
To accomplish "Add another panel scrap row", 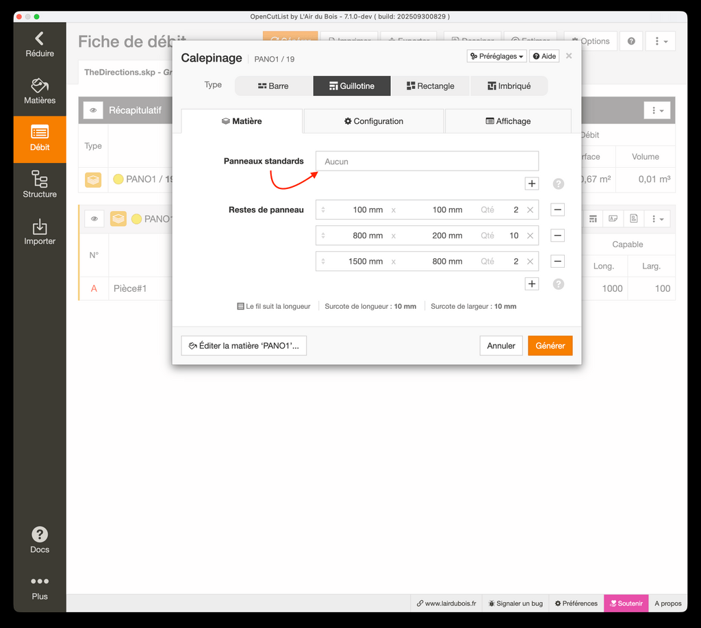I will click(x=532, y=284).
